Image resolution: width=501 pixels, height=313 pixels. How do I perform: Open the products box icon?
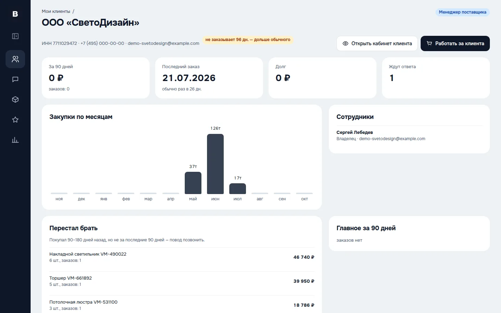(15, 99)
